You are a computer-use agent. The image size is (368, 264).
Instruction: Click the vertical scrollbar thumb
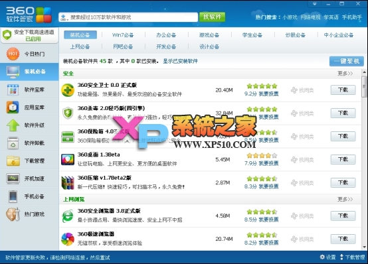(364, 86)
